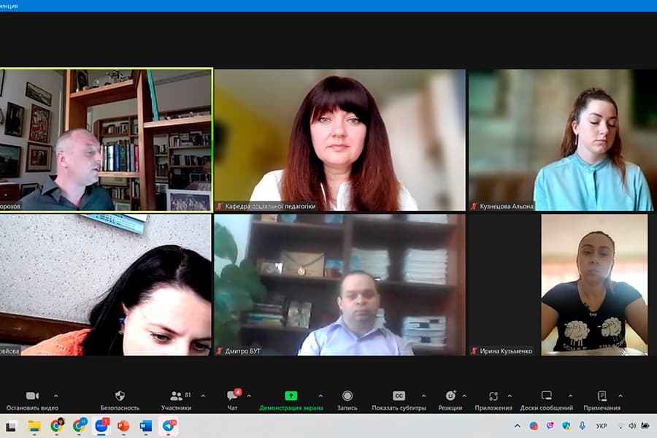657x438 pixels.
Task: Click the microphone tray icon
Action: [x=582, y=426]
